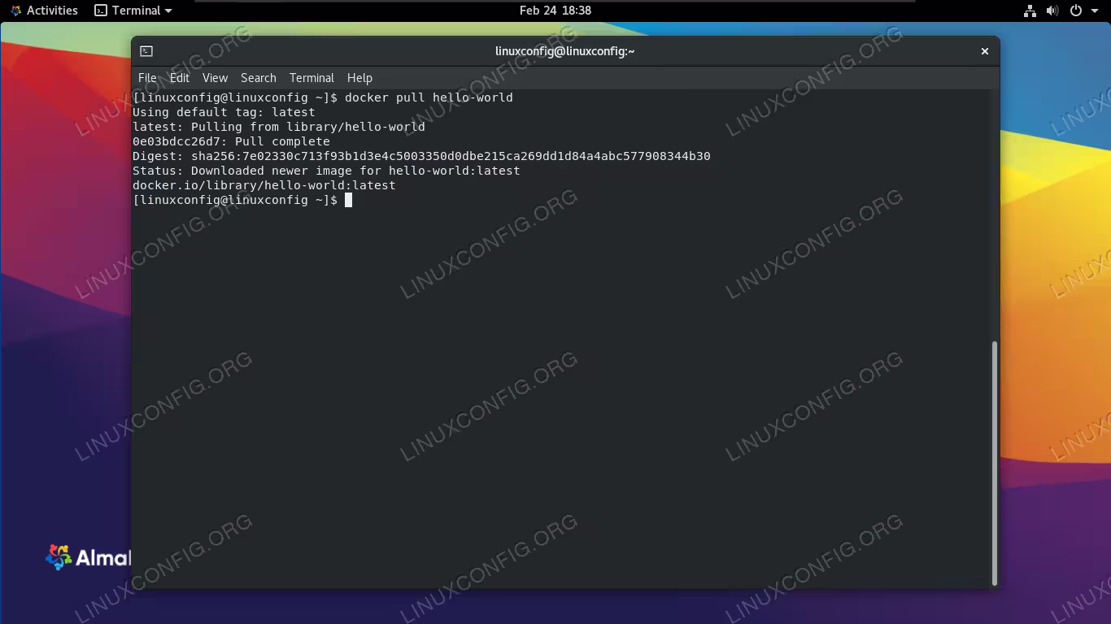Click the Feb 24 18:38 clock
Image resolution: width=1111 pixels, height=624 pixels.
click(x=555, y=11)
